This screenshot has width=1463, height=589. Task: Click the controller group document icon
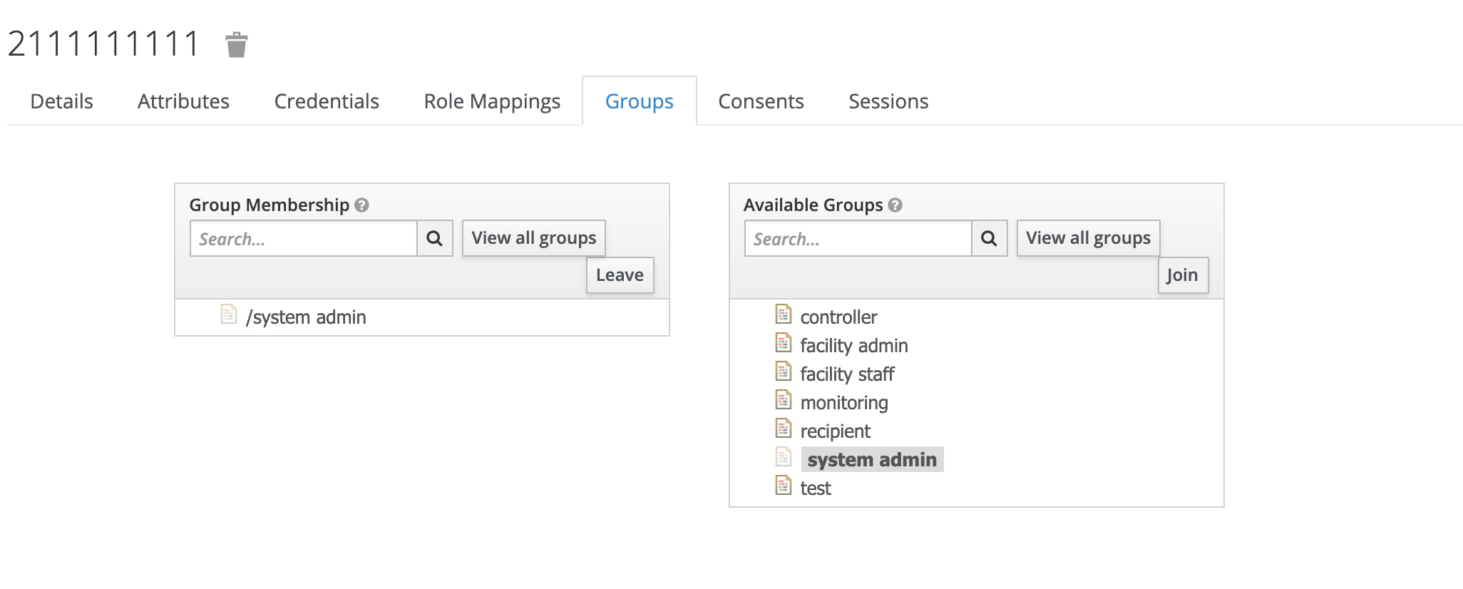[784, 314]
